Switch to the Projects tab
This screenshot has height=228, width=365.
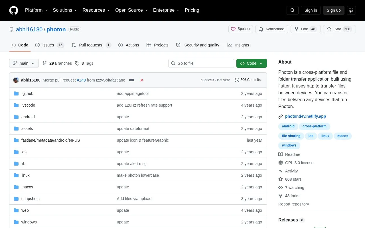coord(157,45)
